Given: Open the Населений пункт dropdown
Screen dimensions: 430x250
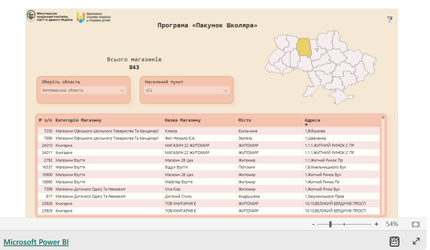Looking at the screenshot, I should pyautogui.click(x=187, y=90).
